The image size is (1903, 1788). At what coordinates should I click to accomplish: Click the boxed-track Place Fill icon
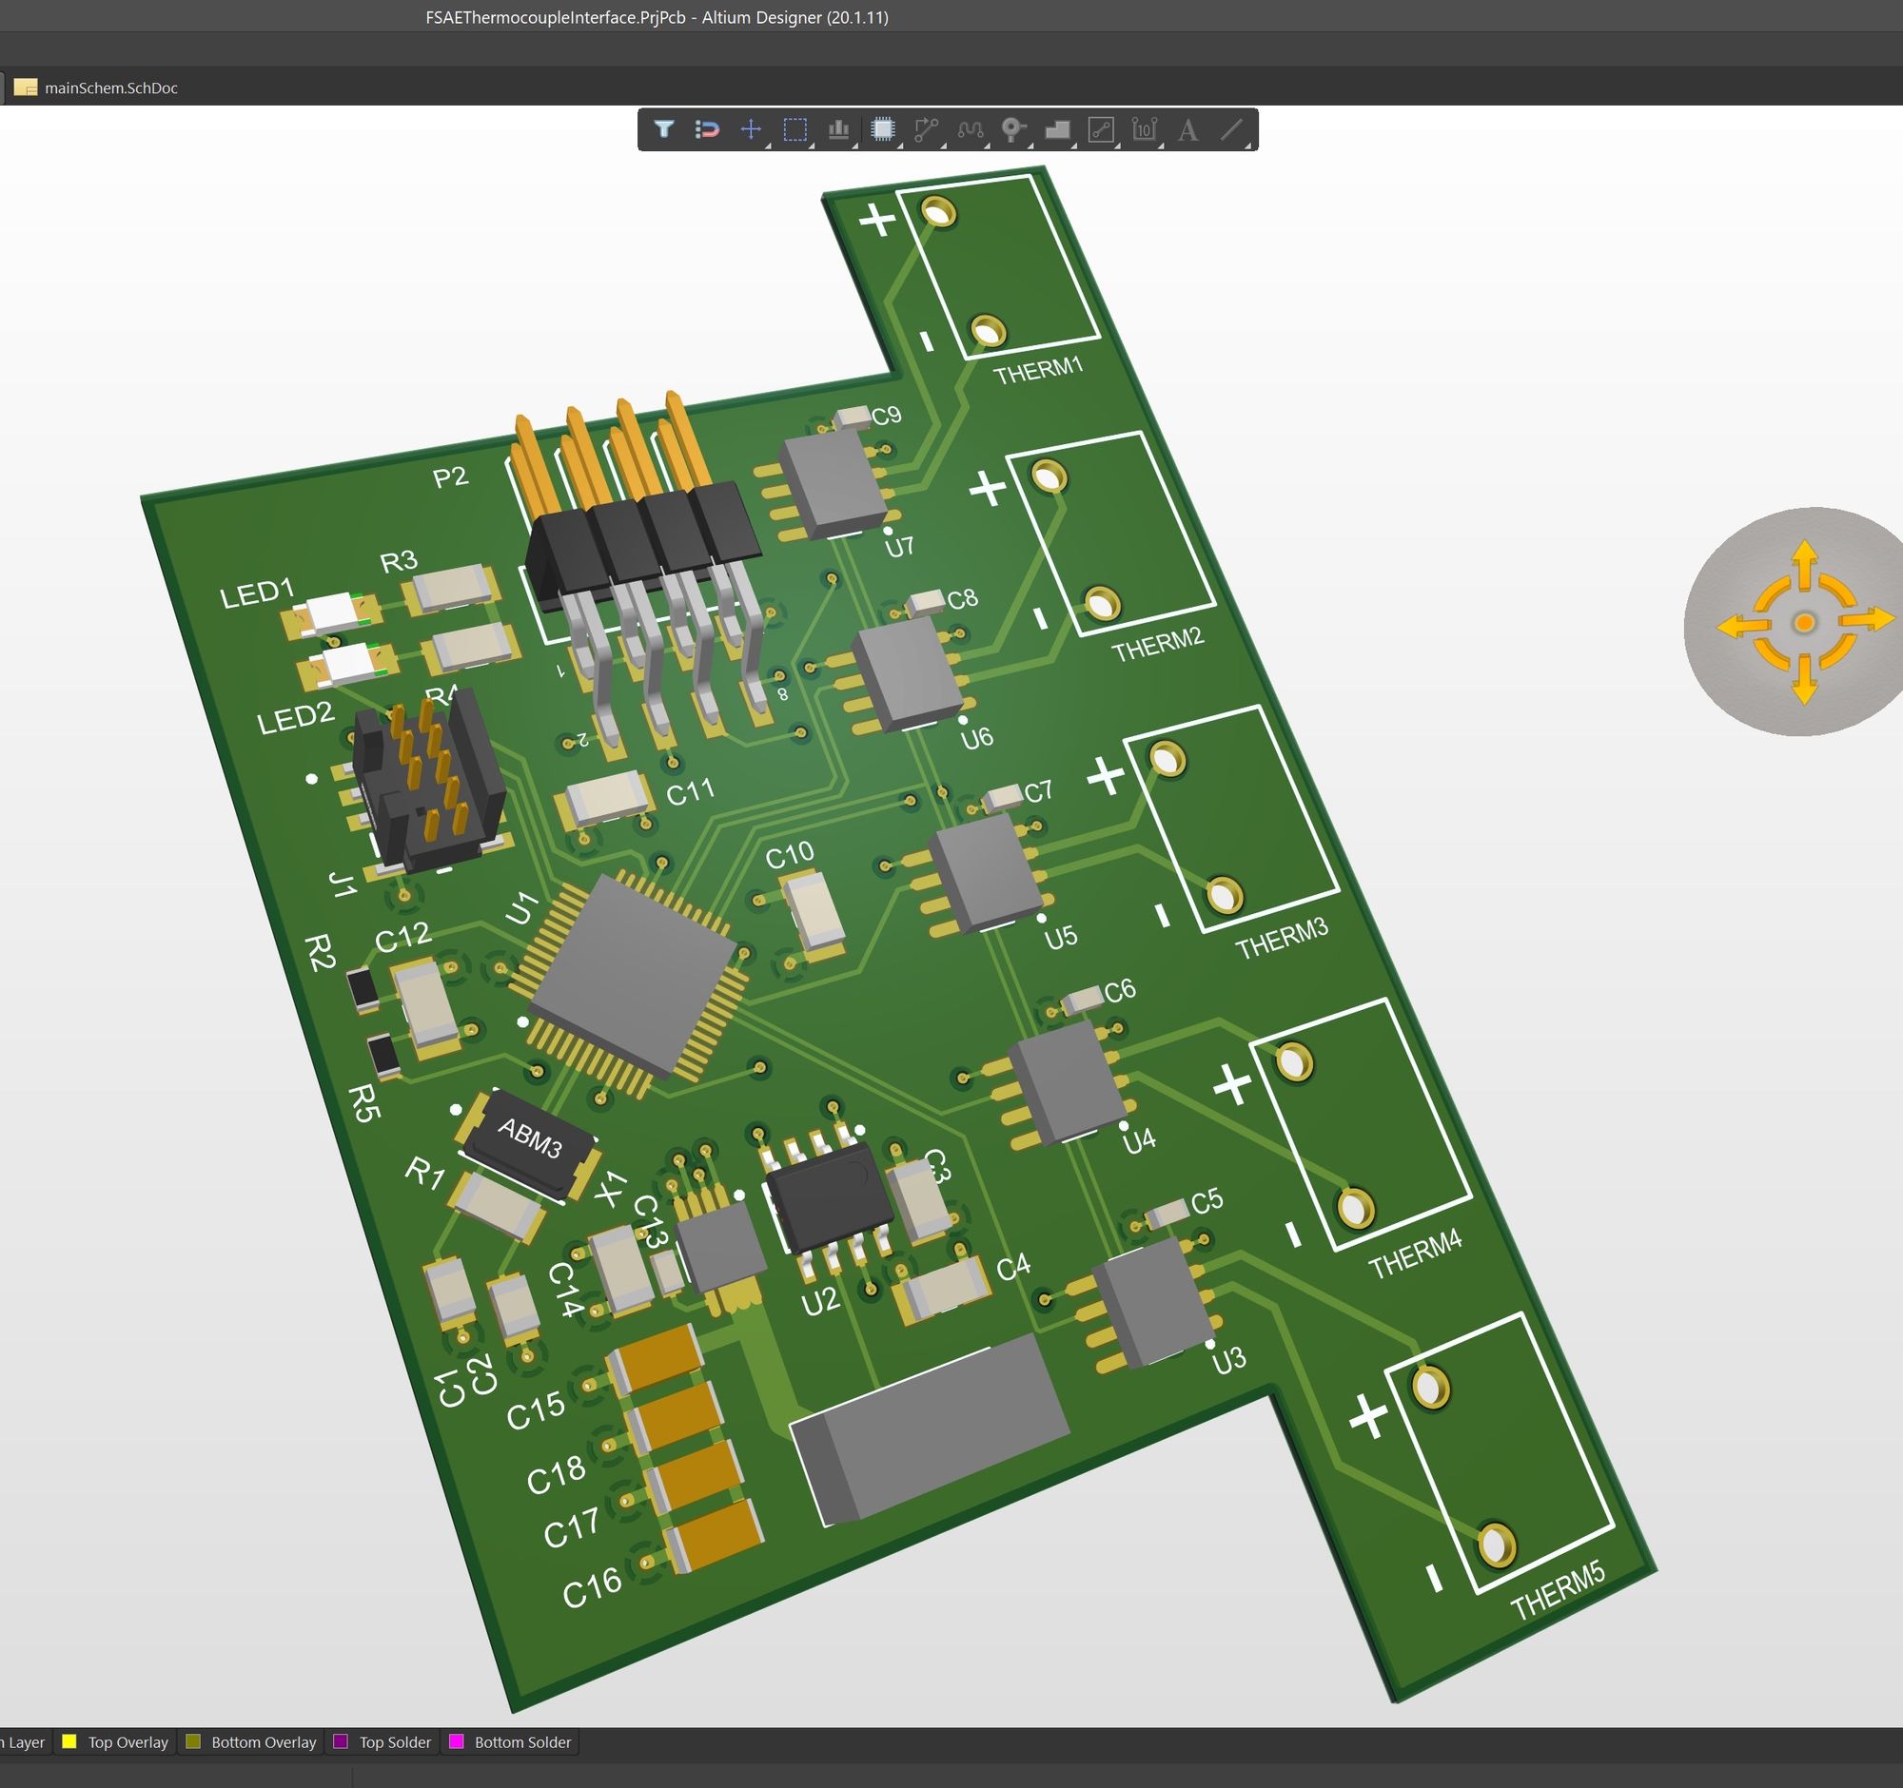pos(1101,129)
